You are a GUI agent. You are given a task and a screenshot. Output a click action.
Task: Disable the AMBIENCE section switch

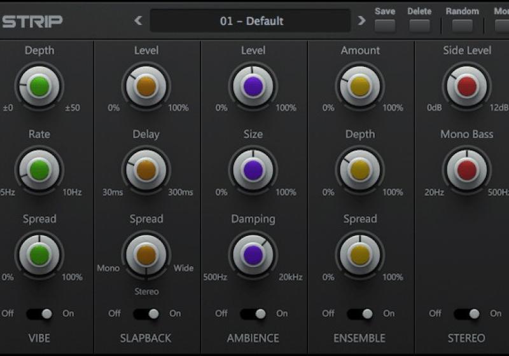(253, 313)
